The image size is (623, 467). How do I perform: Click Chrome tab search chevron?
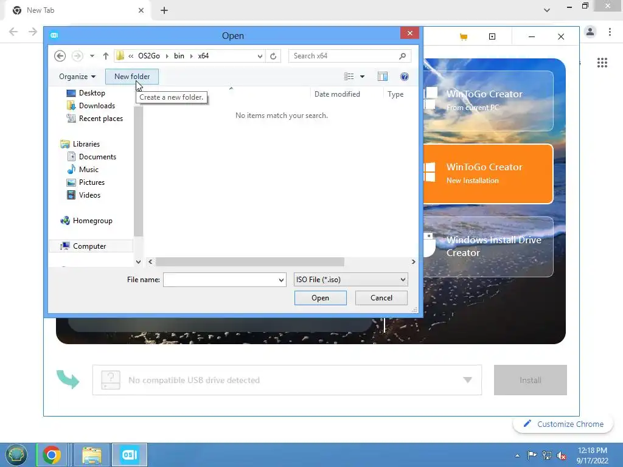pos(547,10)
